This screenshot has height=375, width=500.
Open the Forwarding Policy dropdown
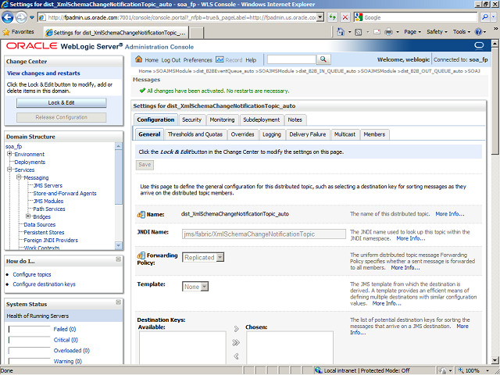[x=220, y=257]
